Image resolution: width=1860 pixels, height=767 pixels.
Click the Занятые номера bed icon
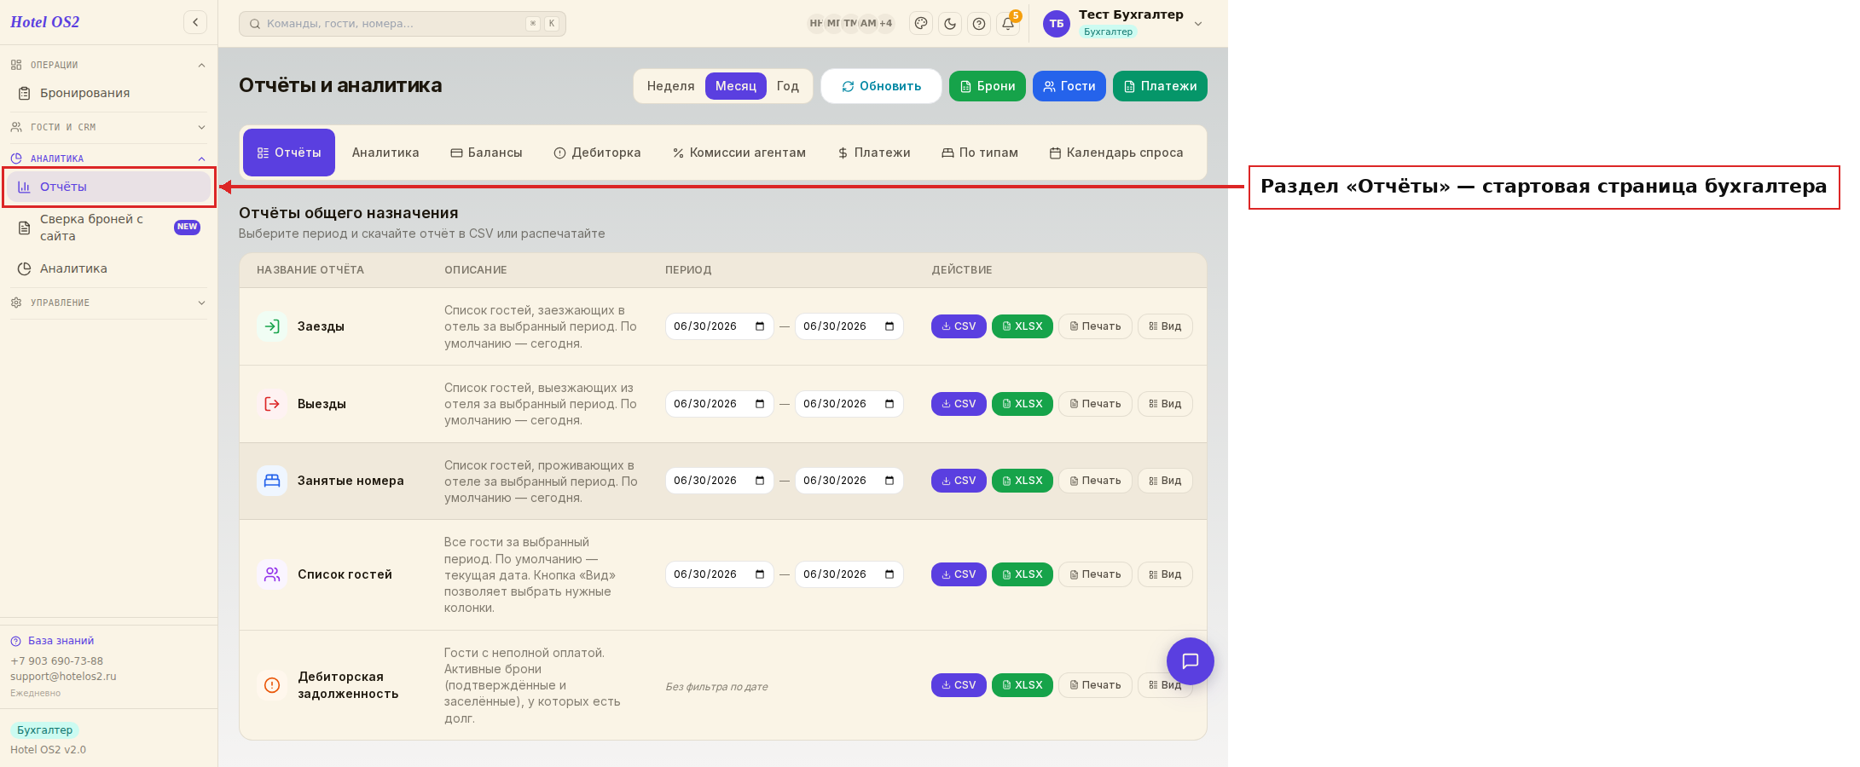(272, 481)
